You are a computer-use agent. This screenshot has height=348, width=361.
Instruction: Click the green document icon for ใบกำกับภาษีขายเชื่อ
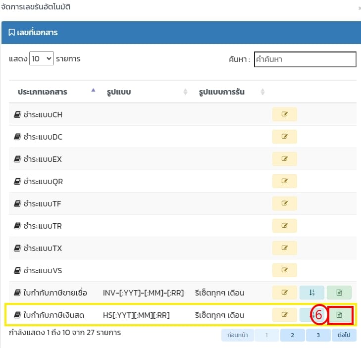(x=339, y=293)
